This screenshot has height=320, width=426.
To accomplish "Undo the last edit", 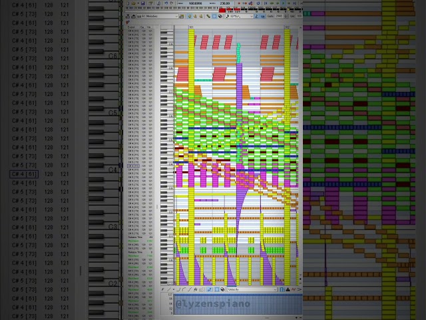I will coord(166,3).
